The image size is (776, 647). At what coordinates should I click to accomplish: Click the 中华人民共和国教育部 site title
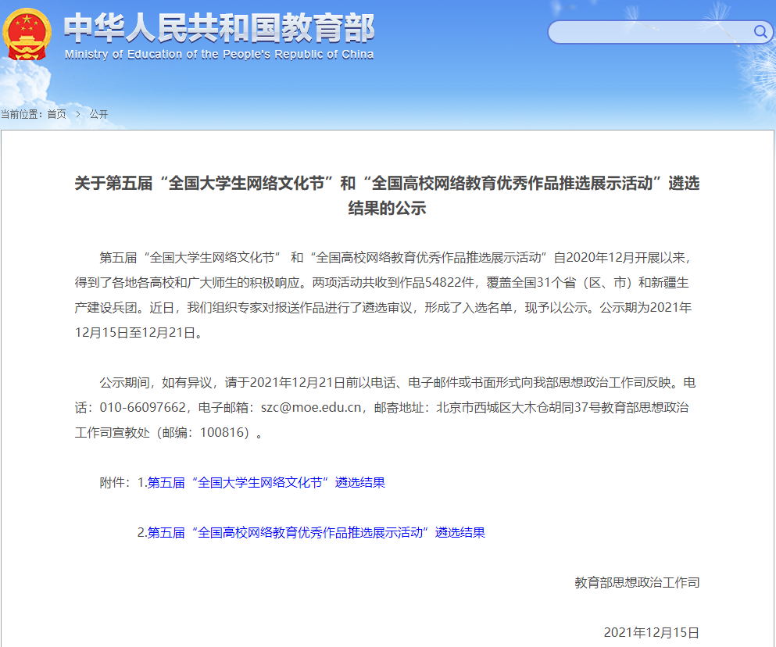click(220, 28)
